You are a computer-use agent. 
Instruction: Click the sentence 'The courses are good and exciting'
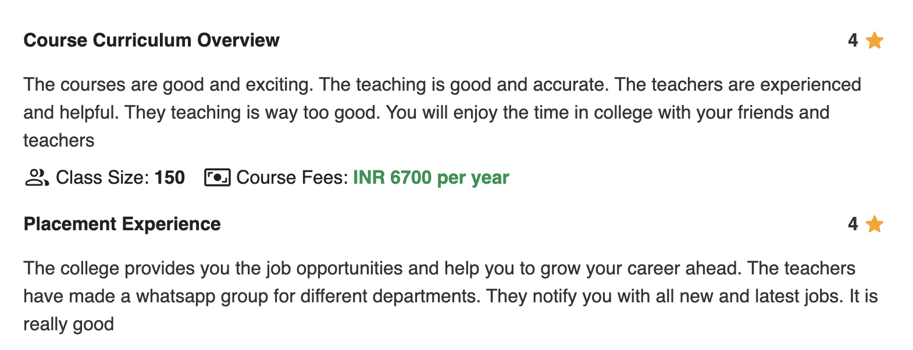pos(167,85)
